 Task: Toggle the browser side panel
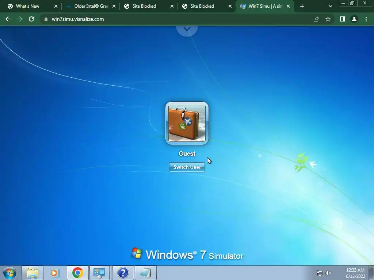pyautogui.click(x=343, y=19)
